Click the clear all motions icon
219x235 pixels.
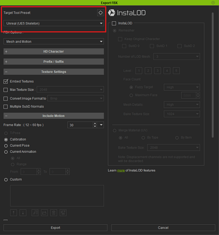click(x=63, y=213)
